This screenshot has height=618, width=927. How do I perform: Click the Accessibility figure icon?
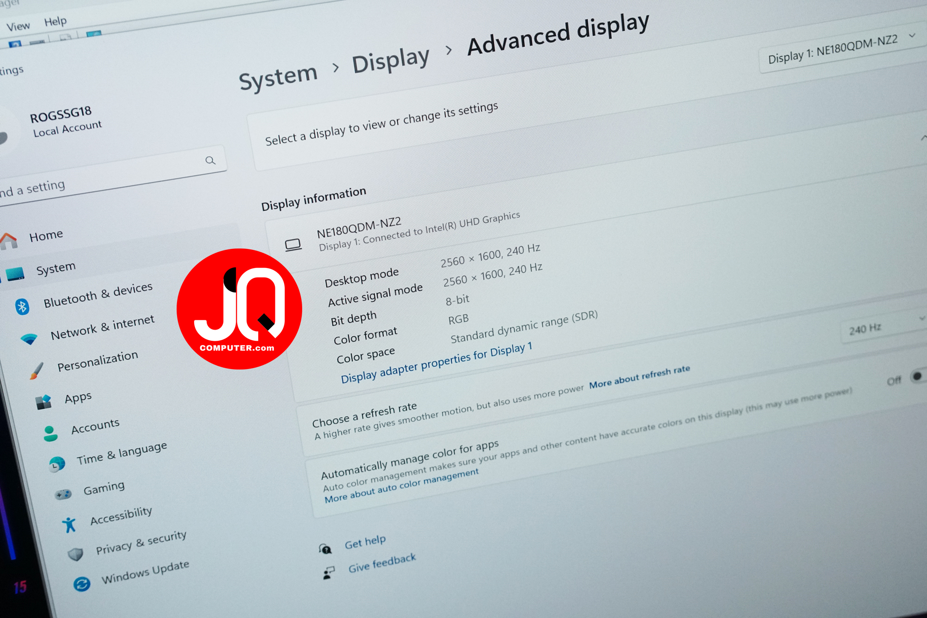(x=69, y=525)
